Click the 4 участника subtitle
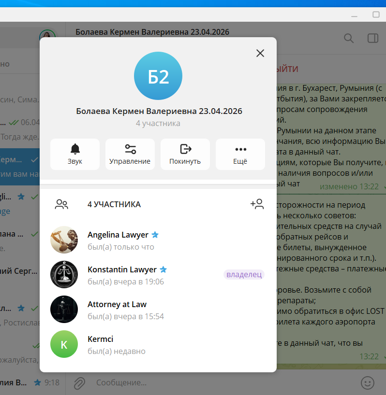386x395 pixels. tap(158, 124)
